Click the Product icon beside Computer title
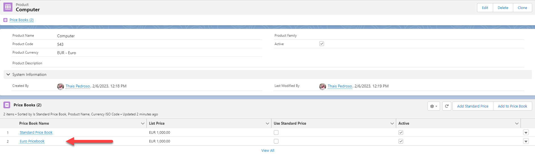The width and height of the screenshot is (535, 154). [x=8, y=7]
